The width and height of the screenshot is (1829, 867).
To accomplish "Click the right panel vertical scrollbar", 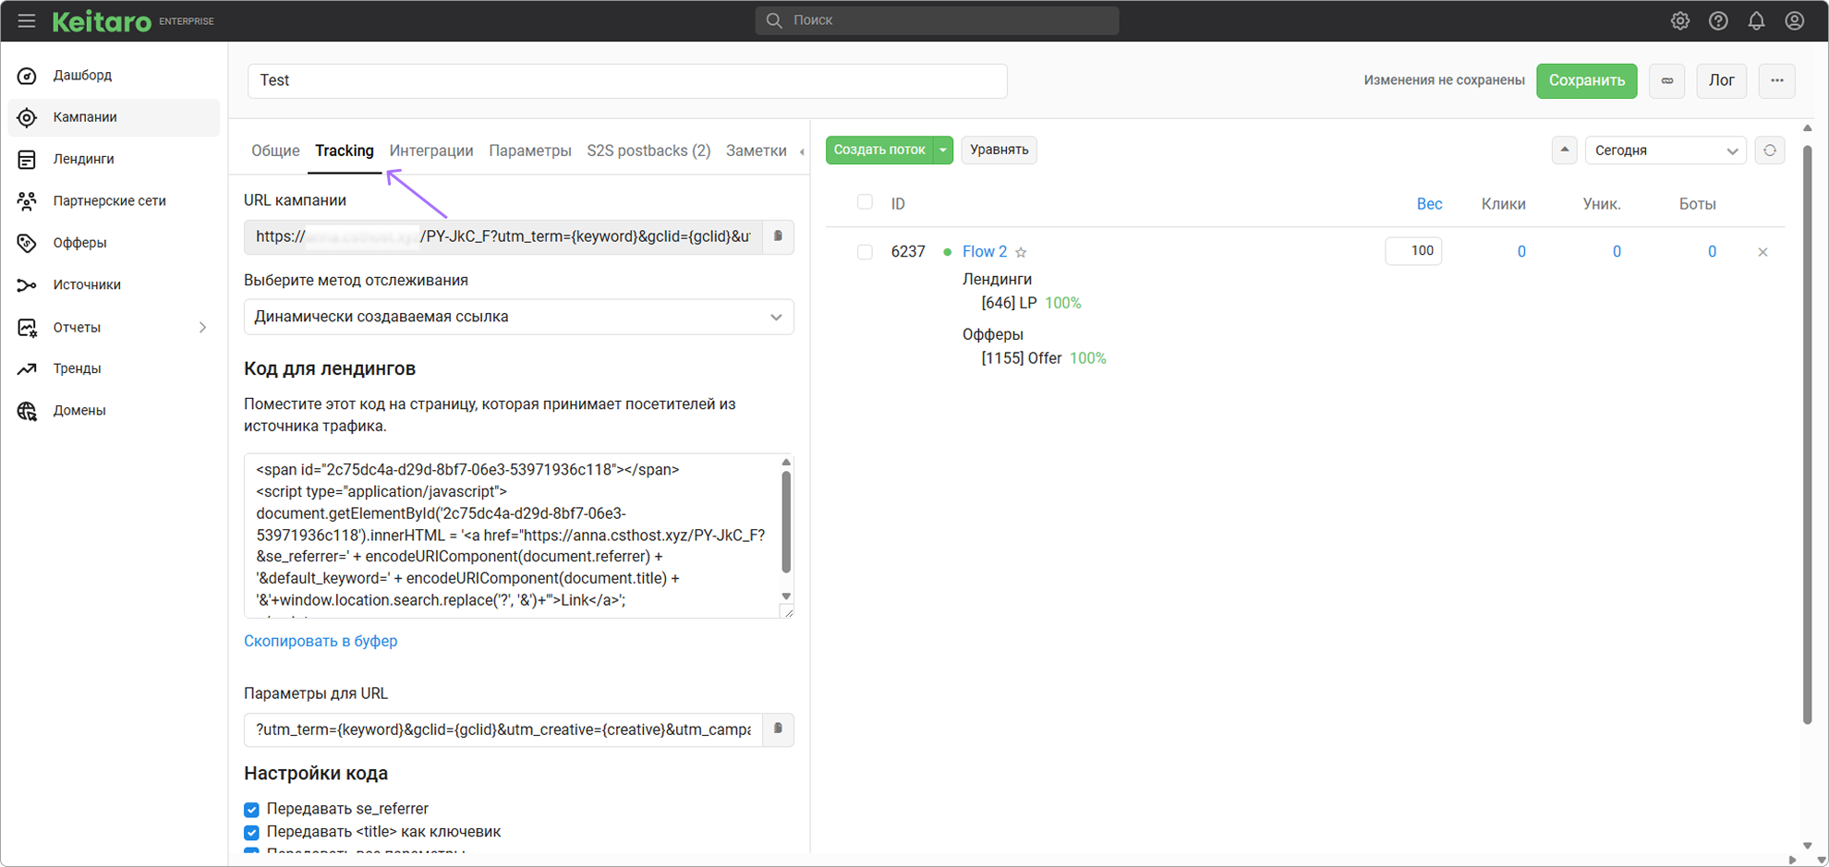I will pyautogui.click(x=1808, y=434).
